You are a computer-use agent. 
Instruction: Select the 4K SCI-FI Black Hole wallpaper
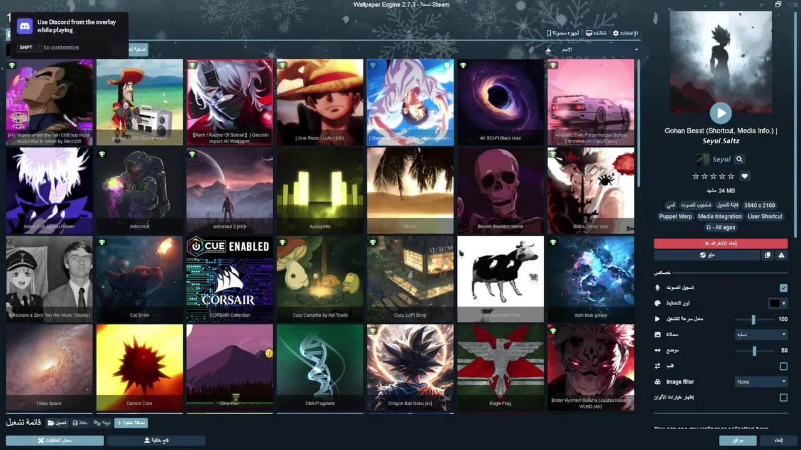coord(500,102)
